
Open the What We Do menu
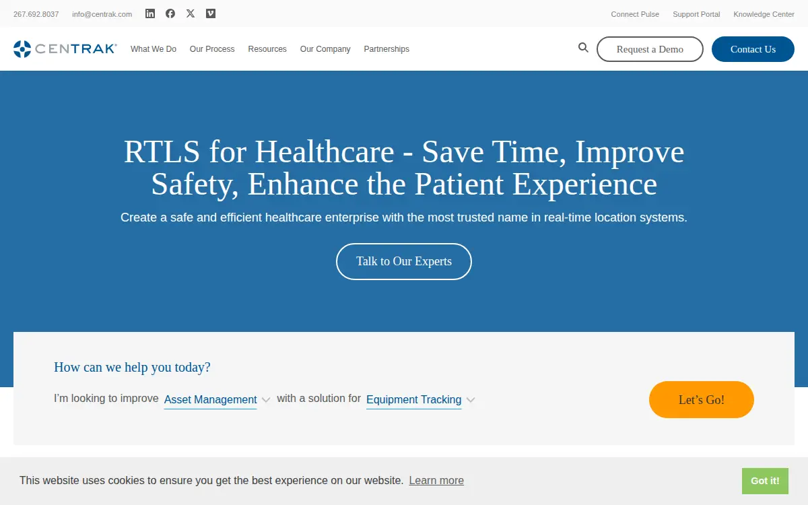(x=154, y=49)
